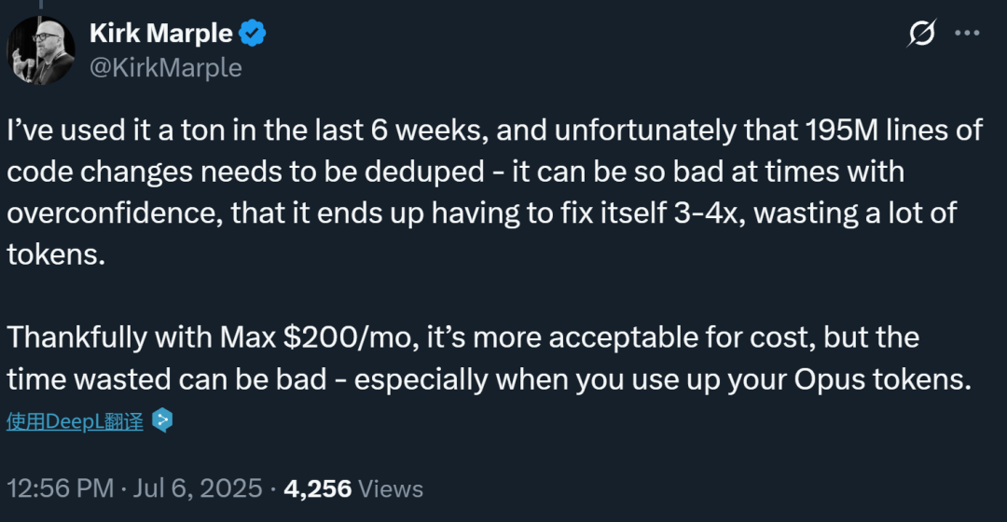Viewport: 1007px width, 522px height.
Task: Click the blue verified checkmark badge
Action: tap(253, 34)
